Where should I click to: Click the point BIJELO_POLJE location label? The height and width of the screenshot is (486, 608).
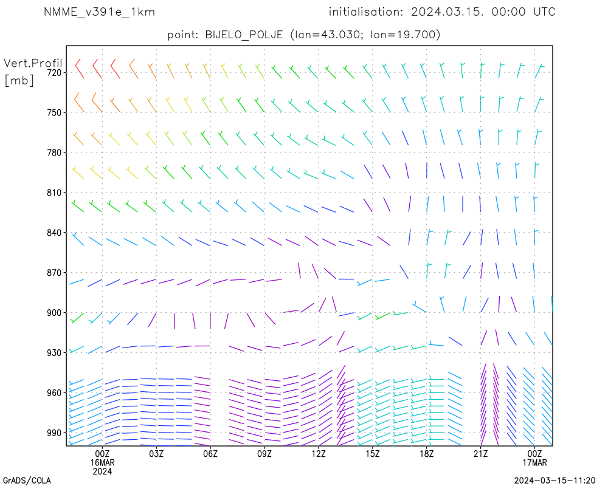[x=304, y=35]
